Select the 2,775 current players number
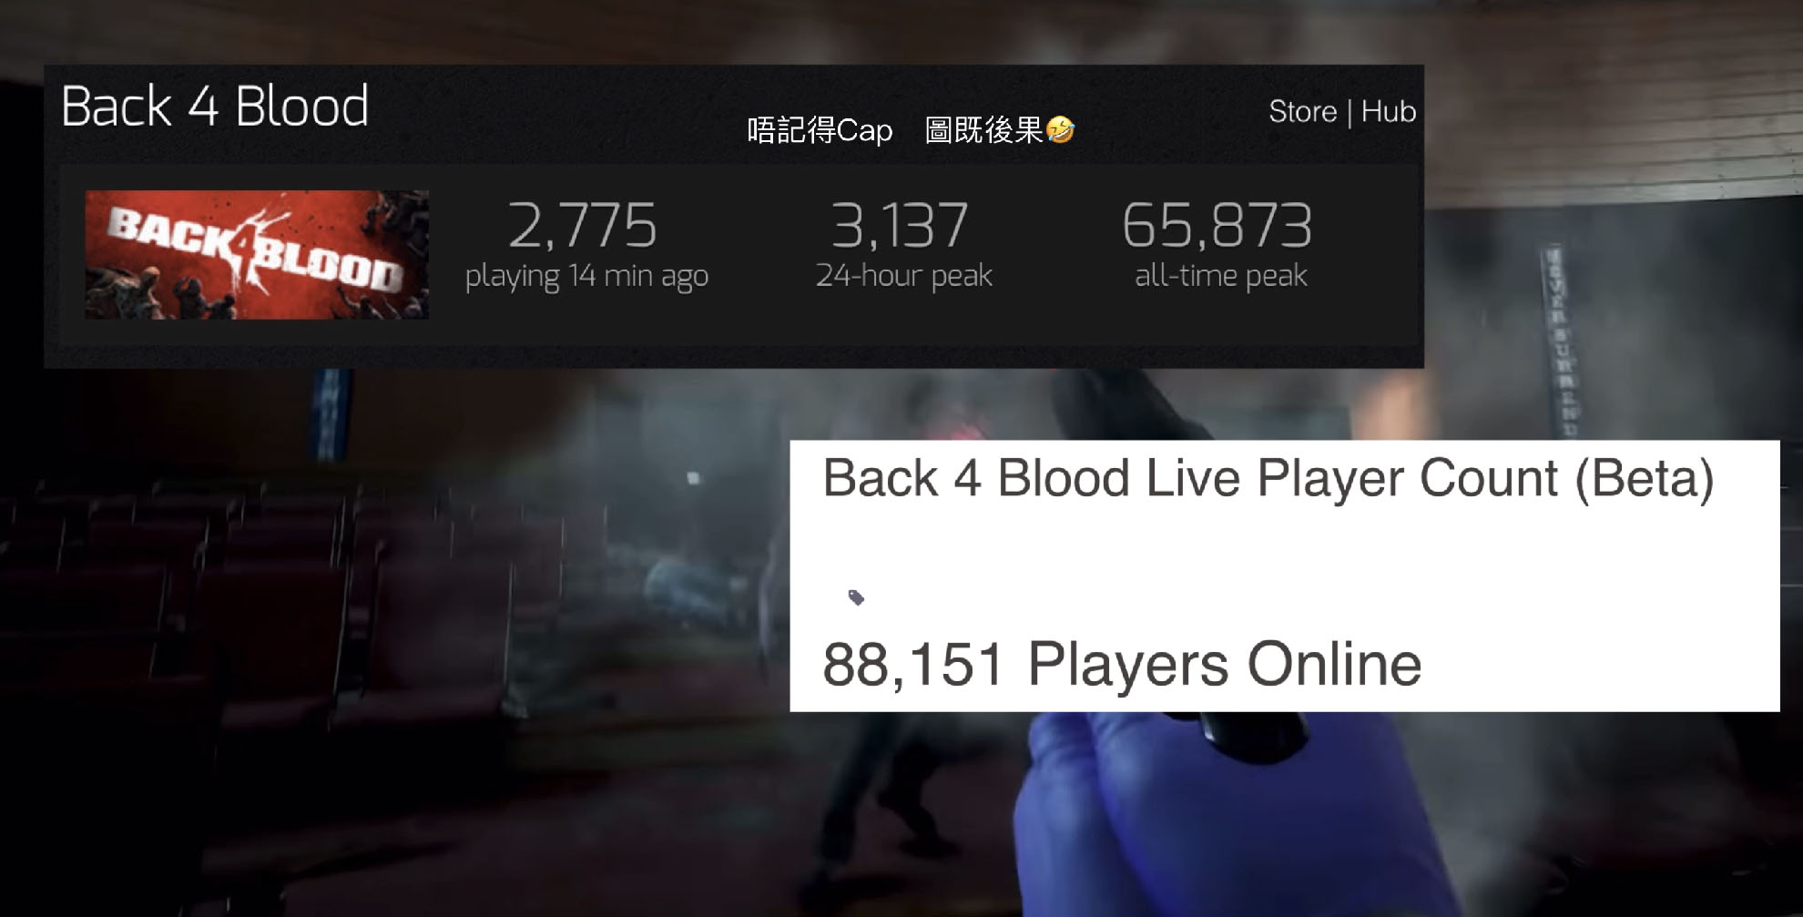The image size is (1803, 917). (x=583, y=226)
